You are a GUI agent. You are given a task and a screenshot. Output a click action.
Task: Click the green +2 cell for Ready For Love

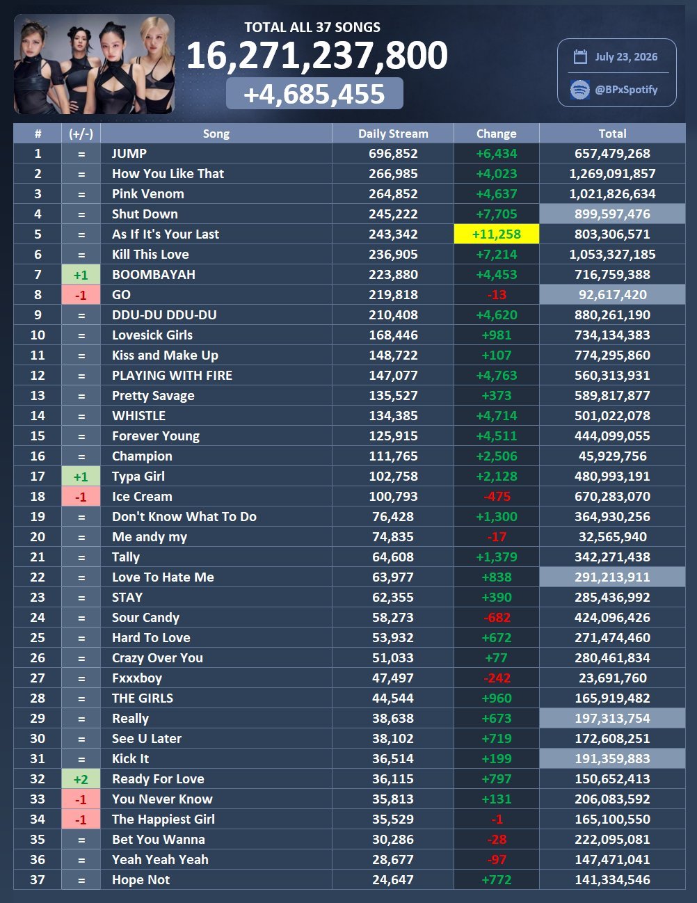81,779
